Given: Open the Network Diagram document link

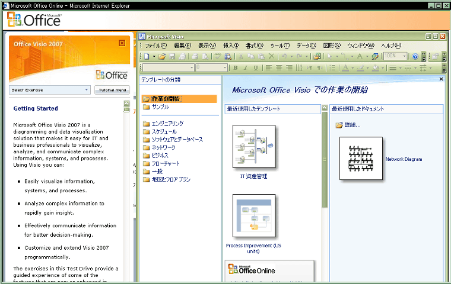Looking at the screenshot, I should (404, 159).
